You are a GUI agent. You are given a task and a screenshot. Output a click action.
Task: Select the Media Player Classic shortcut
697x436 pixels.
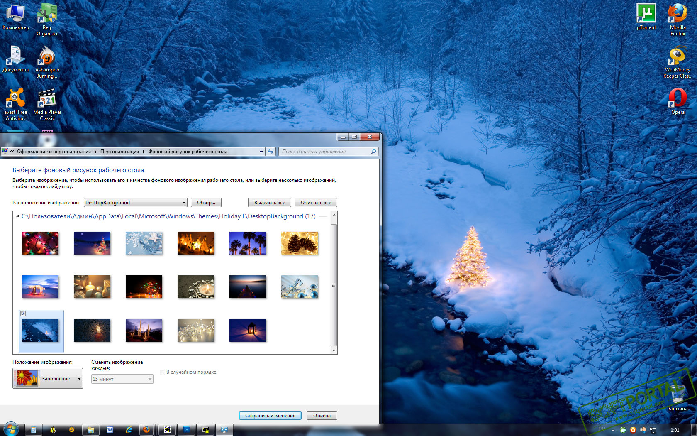pyautogui.click(x=47, y=105)
